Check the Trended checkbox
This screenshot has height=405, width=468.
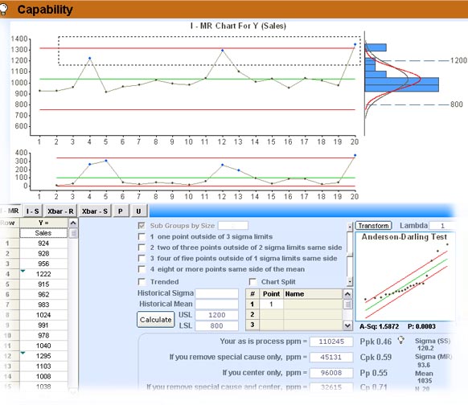[142, 282]
